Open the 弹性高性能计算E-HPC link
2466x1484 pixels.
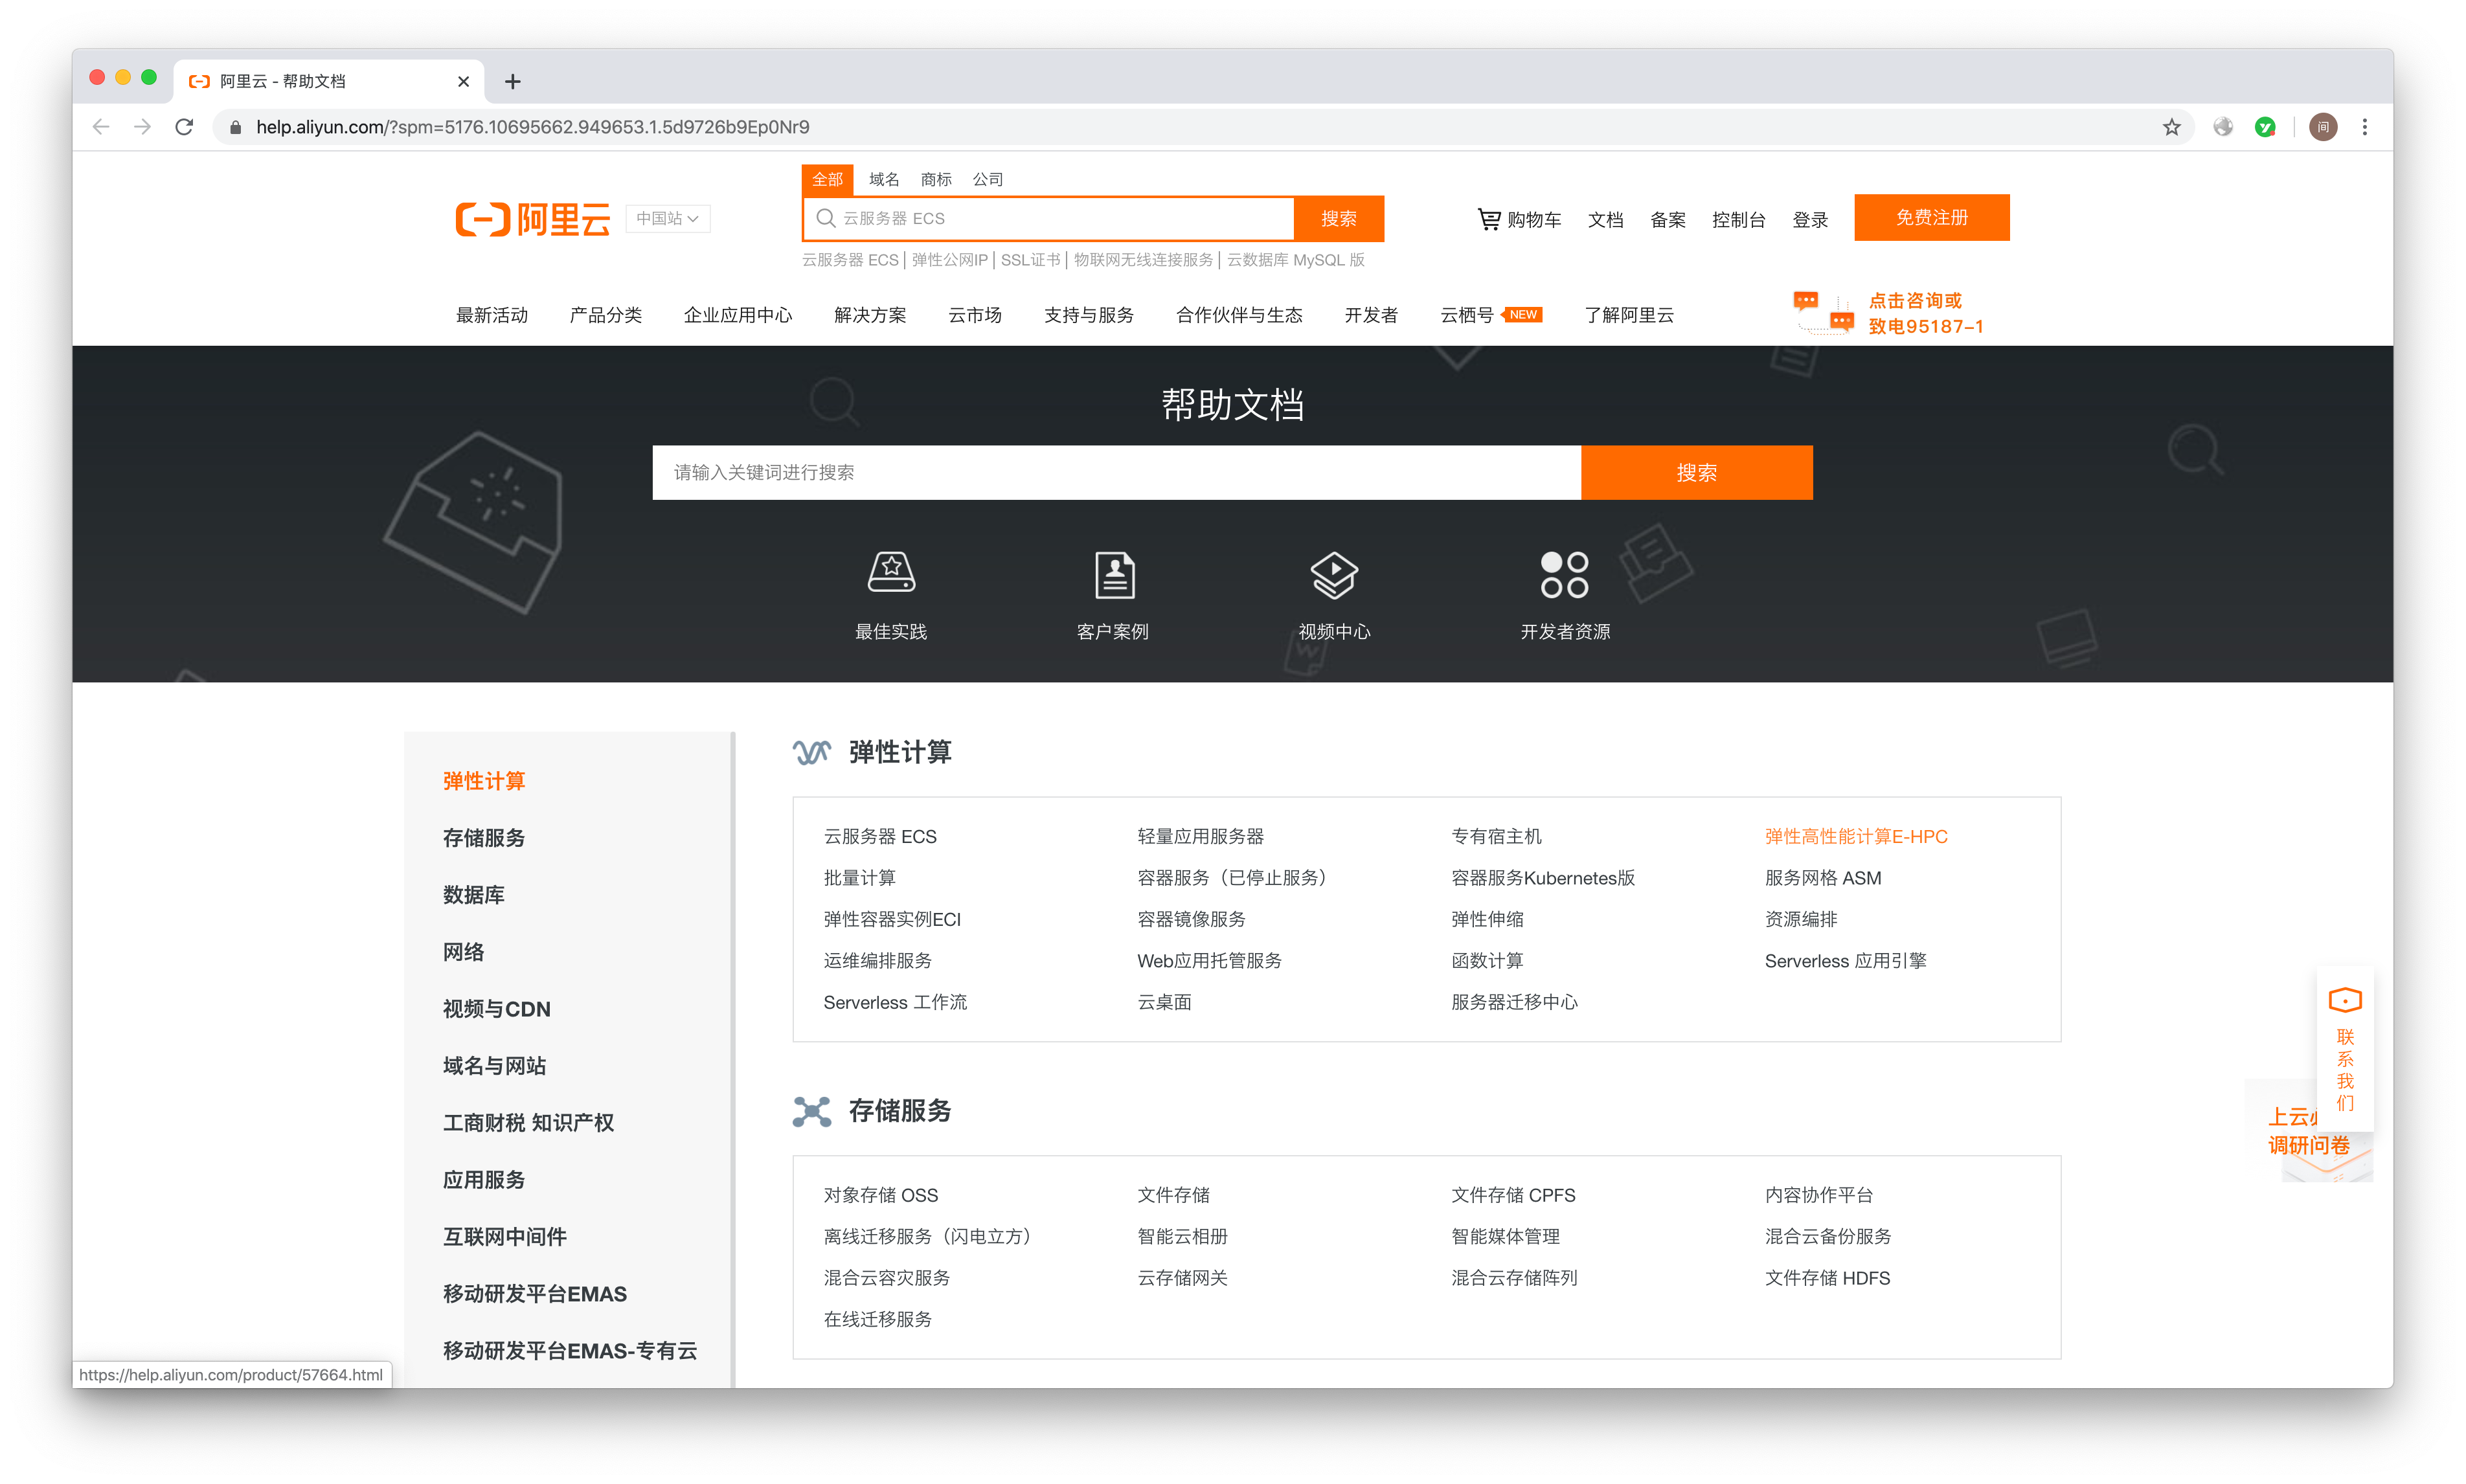(x=1855, y=836)
